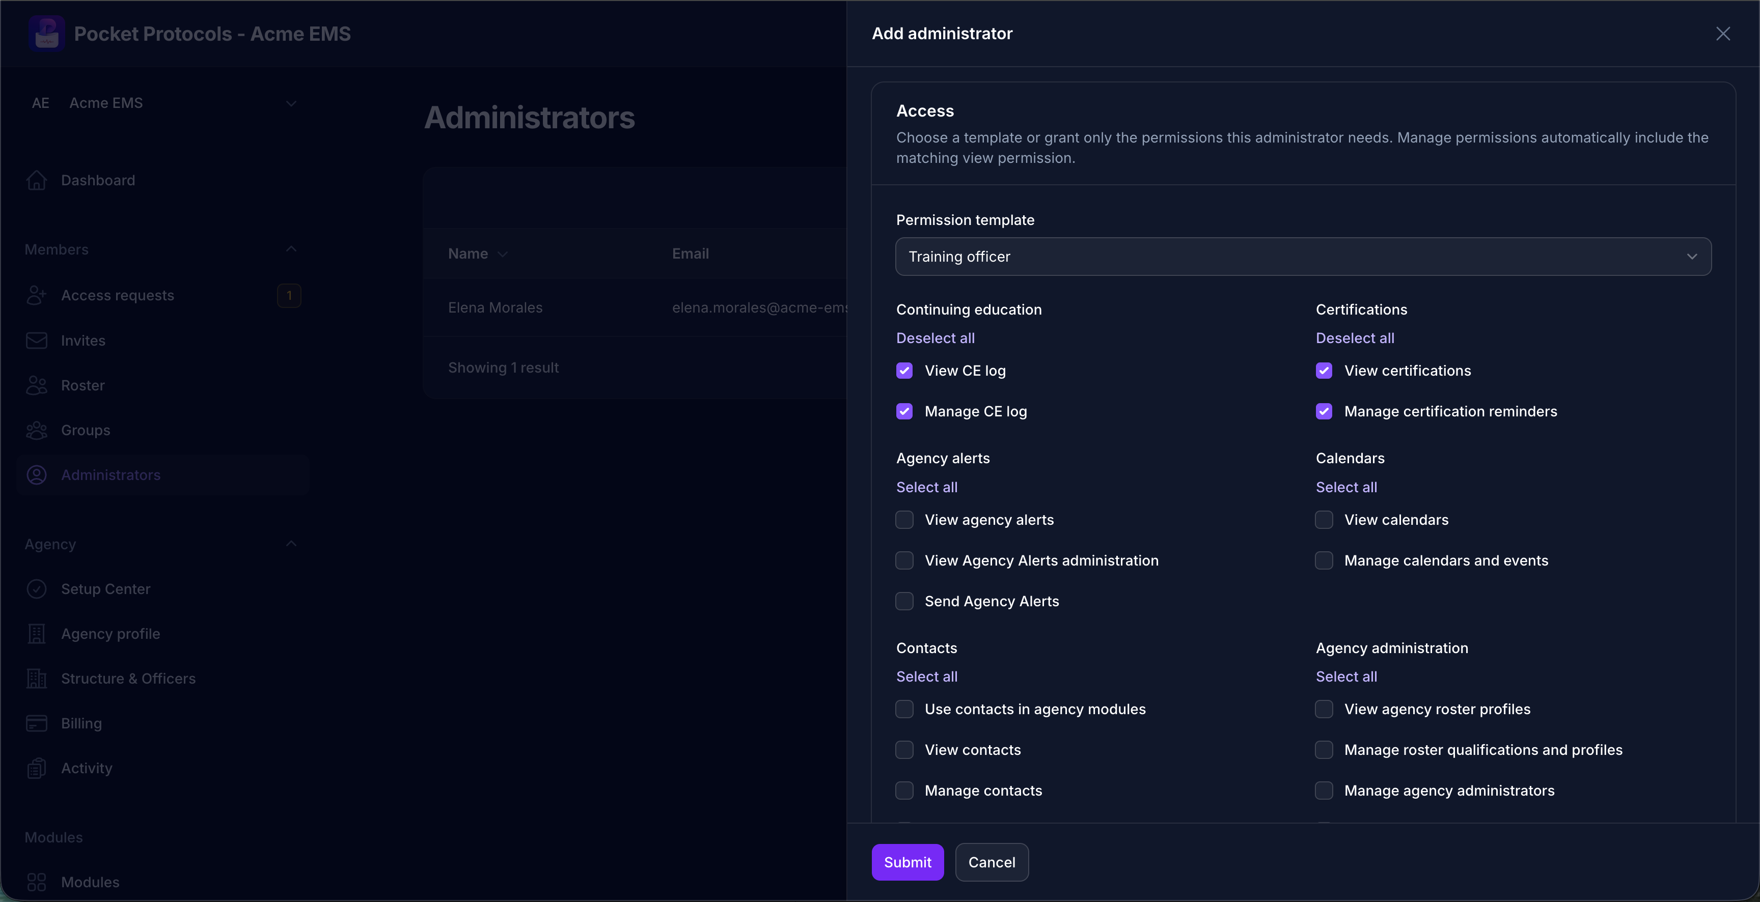Screen dimensions: 1760x902
Task: Click the access requests count badge
Action: 289,295
